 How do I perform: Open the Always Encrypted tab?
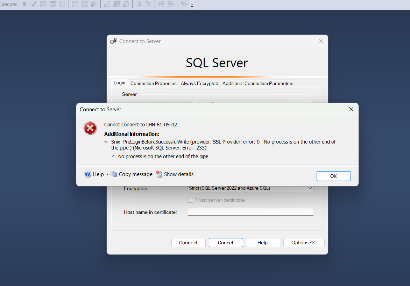click(199, 83)
